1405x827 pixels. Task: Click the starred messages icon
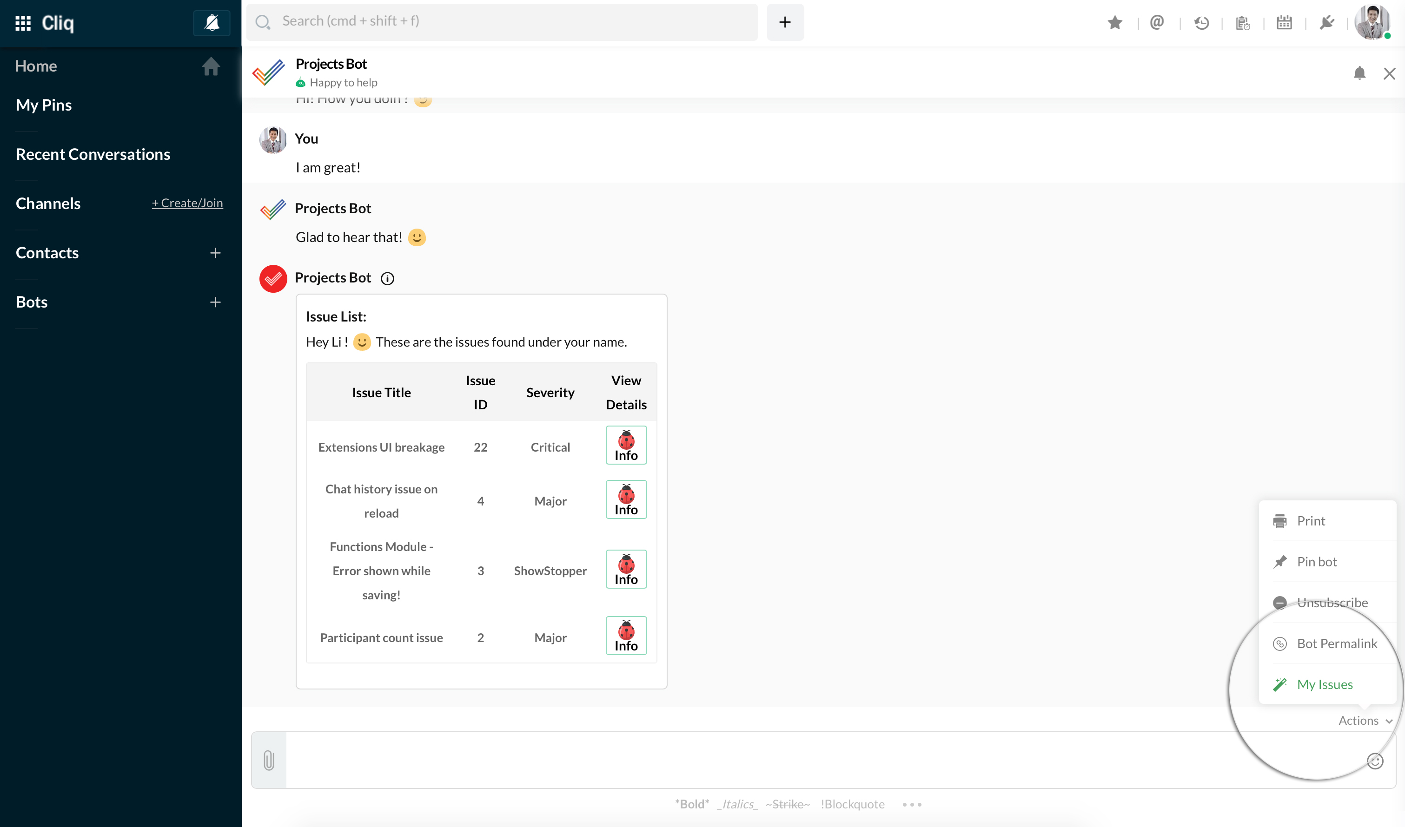tap(1115, 23)
